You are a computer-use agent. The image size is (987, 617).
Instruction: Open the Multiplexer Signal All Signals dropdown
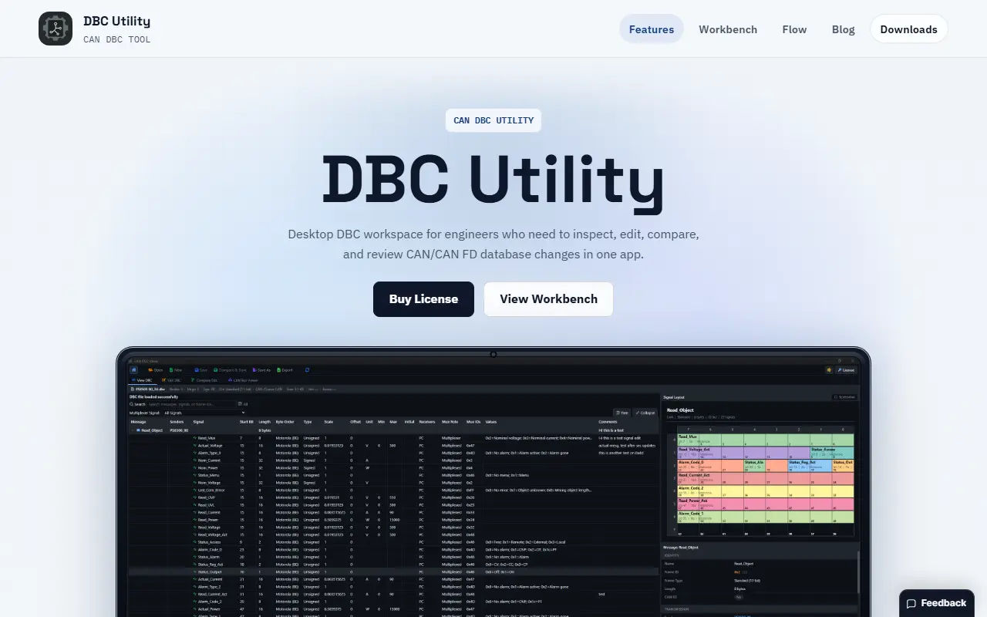tap(204, 413)
